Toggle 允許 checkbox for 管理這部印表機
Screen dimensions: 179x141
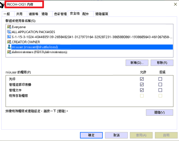tap(142, 84)
